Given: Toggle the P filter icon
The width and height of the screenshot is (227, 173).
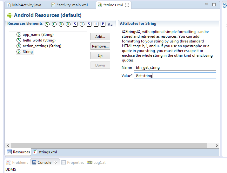Looking at the screenshot, I should click(x=103, y=24).
